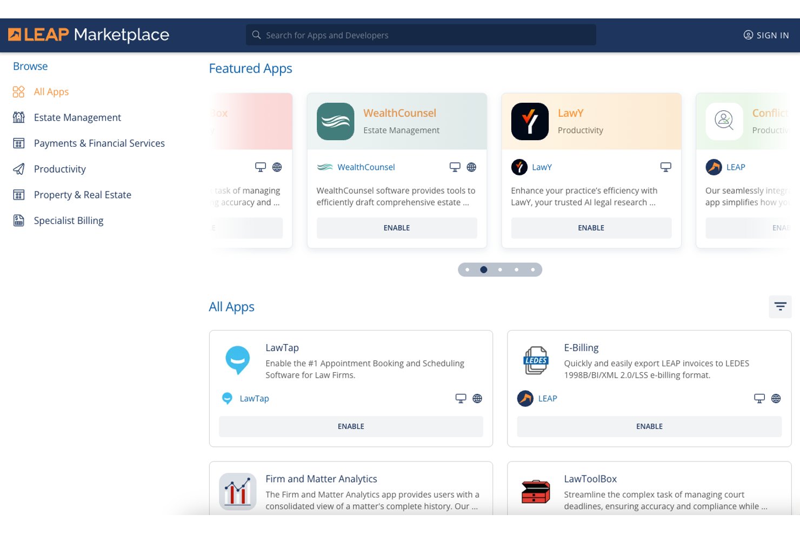800x534 pixels.
Task: Click 'Featured Apps' heading
Action: [250, 69]
